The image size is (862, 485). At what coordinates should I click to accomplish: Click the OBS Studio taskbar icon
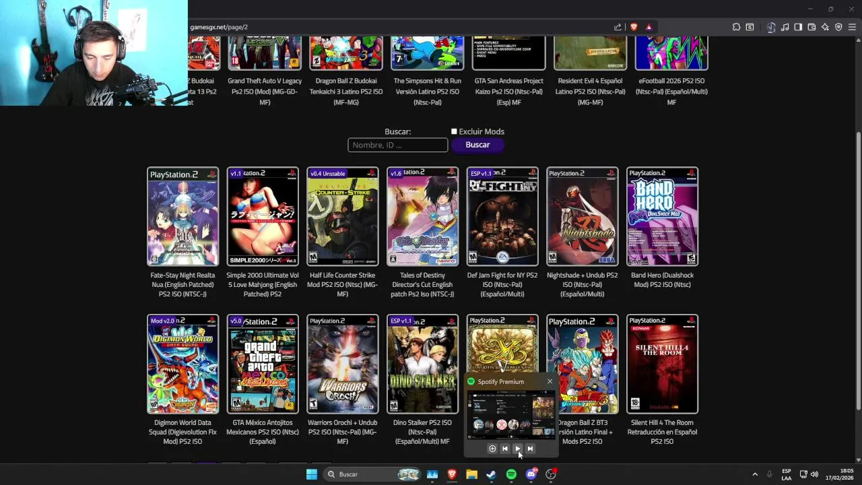tap(551, 474)
